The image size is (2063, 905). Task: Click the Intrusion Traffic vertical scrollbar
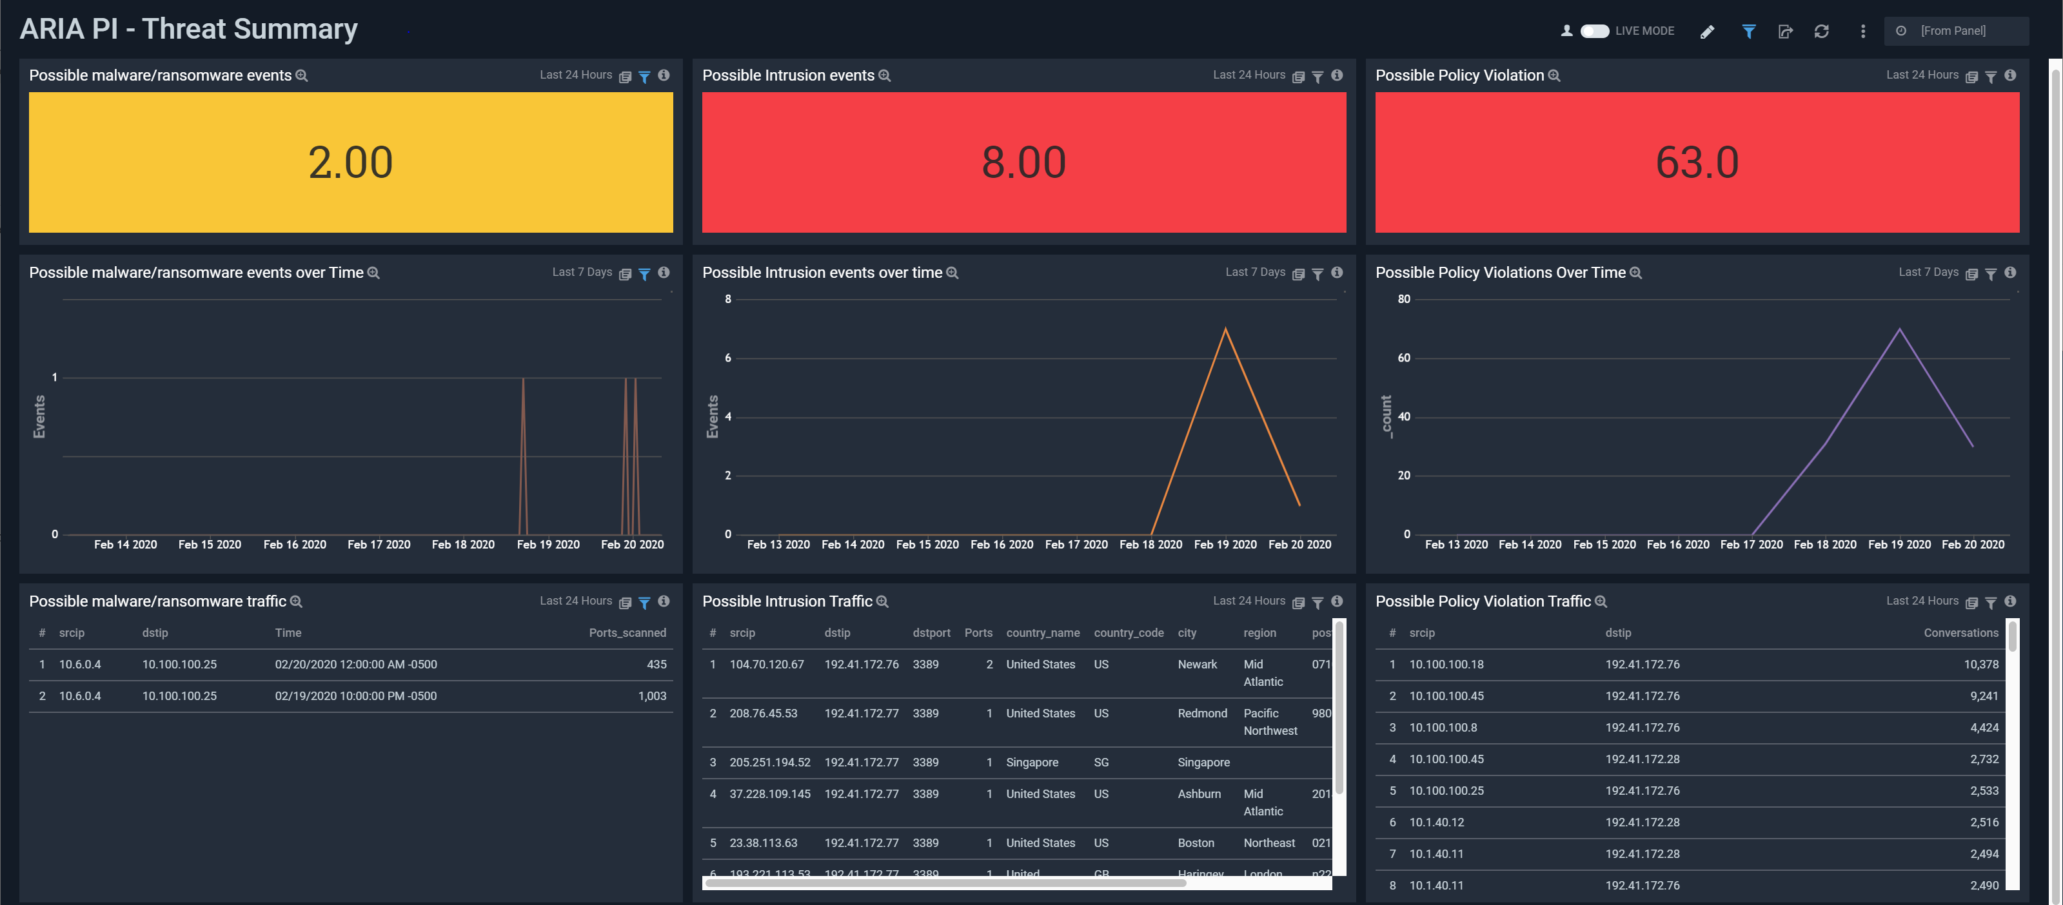point(1339,708)
